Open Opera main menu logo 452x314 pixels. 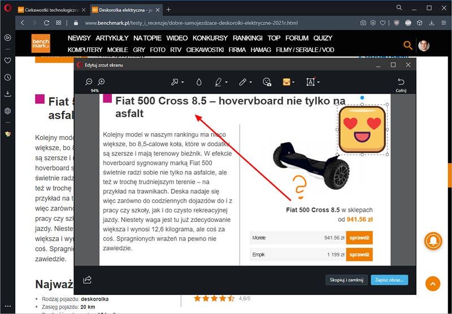point(8,8)
